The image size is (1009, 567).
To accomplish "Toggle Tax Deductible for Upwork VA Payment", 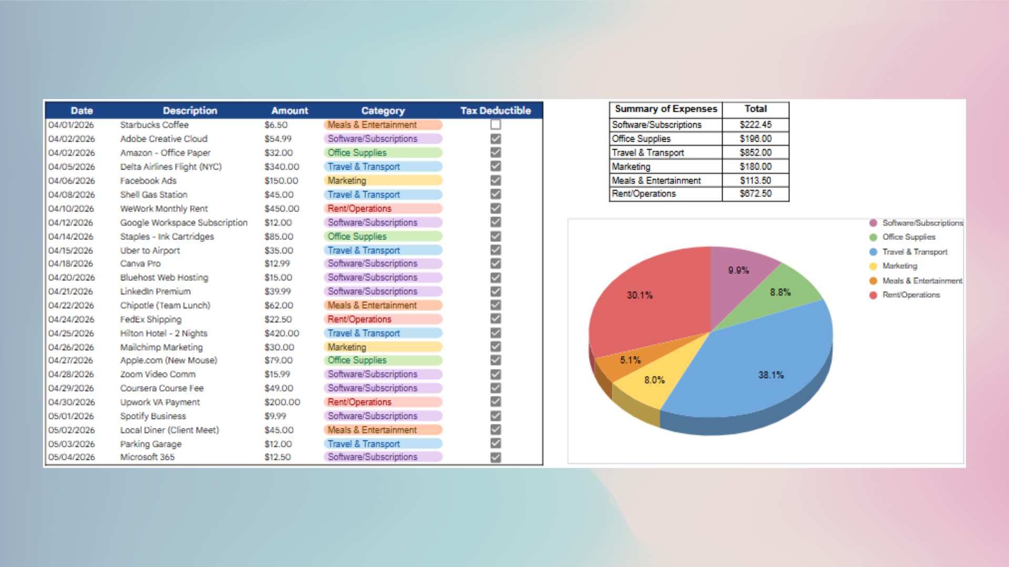I will [x=496, y=402].
